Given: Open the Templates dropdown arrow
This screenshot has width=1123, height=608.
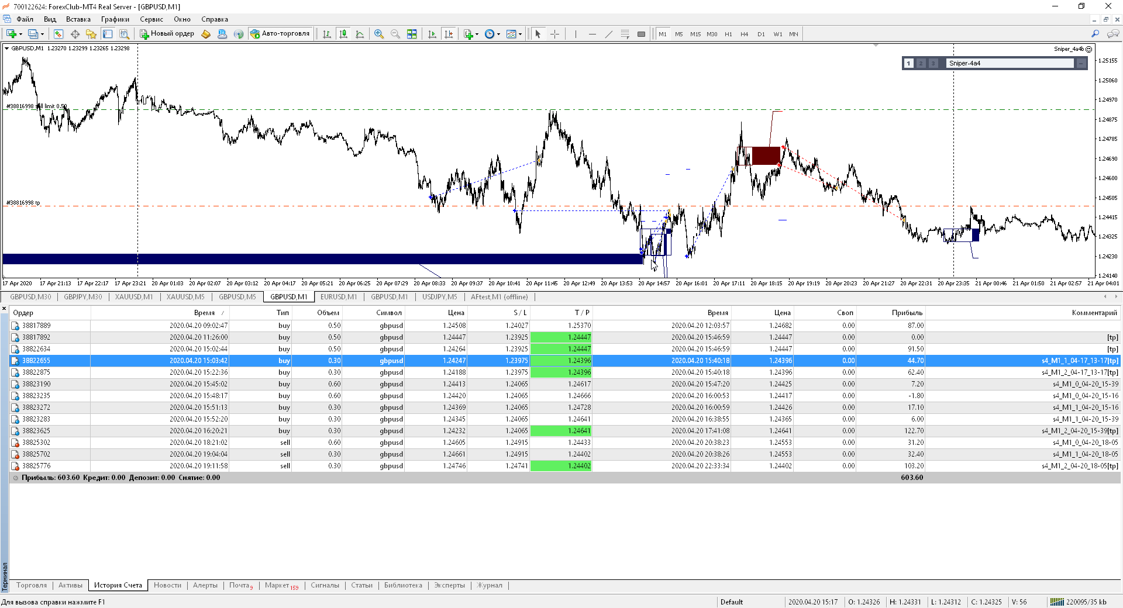Looking at the screenshot, I should (520, 34).
